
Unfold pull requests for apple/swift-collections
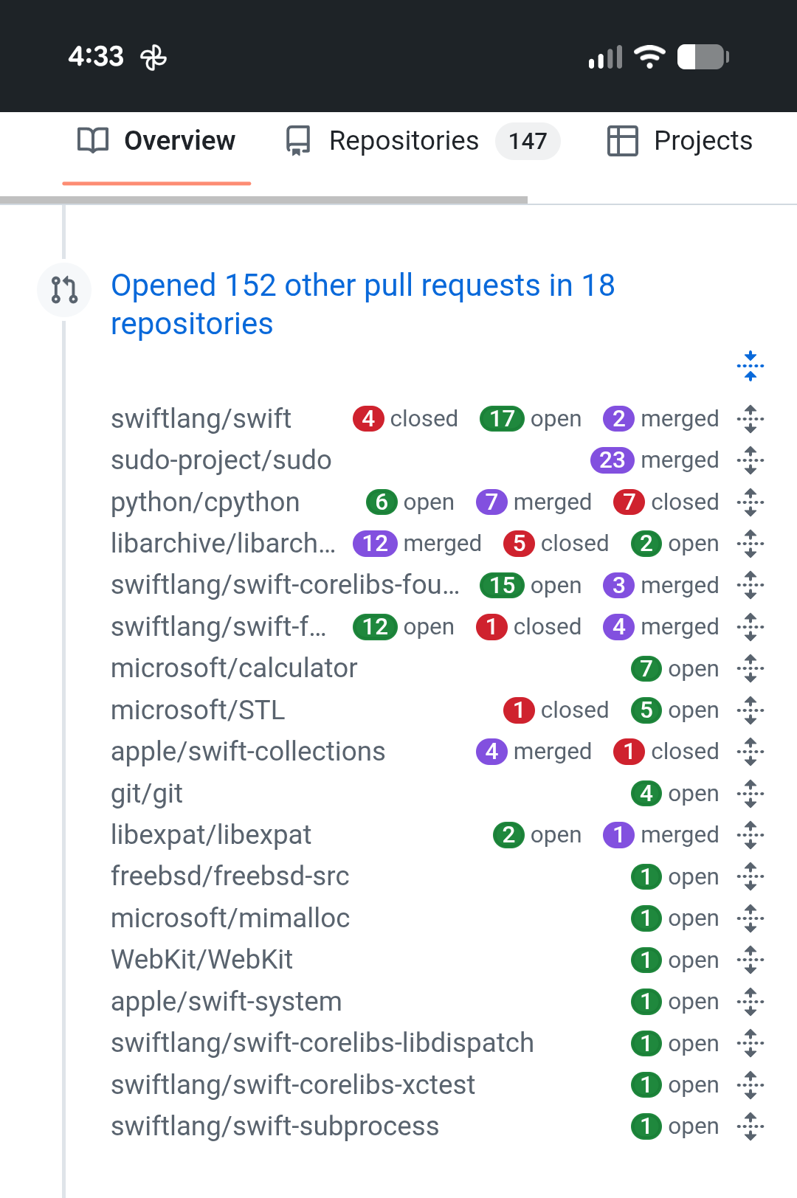pyautogui.click(x=751, y=752)
